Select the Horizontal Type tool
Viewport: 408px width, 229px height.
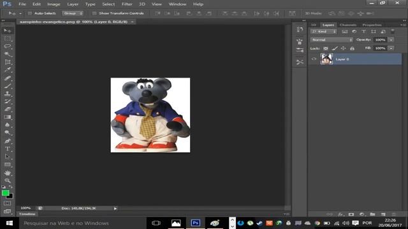(8, 149)
